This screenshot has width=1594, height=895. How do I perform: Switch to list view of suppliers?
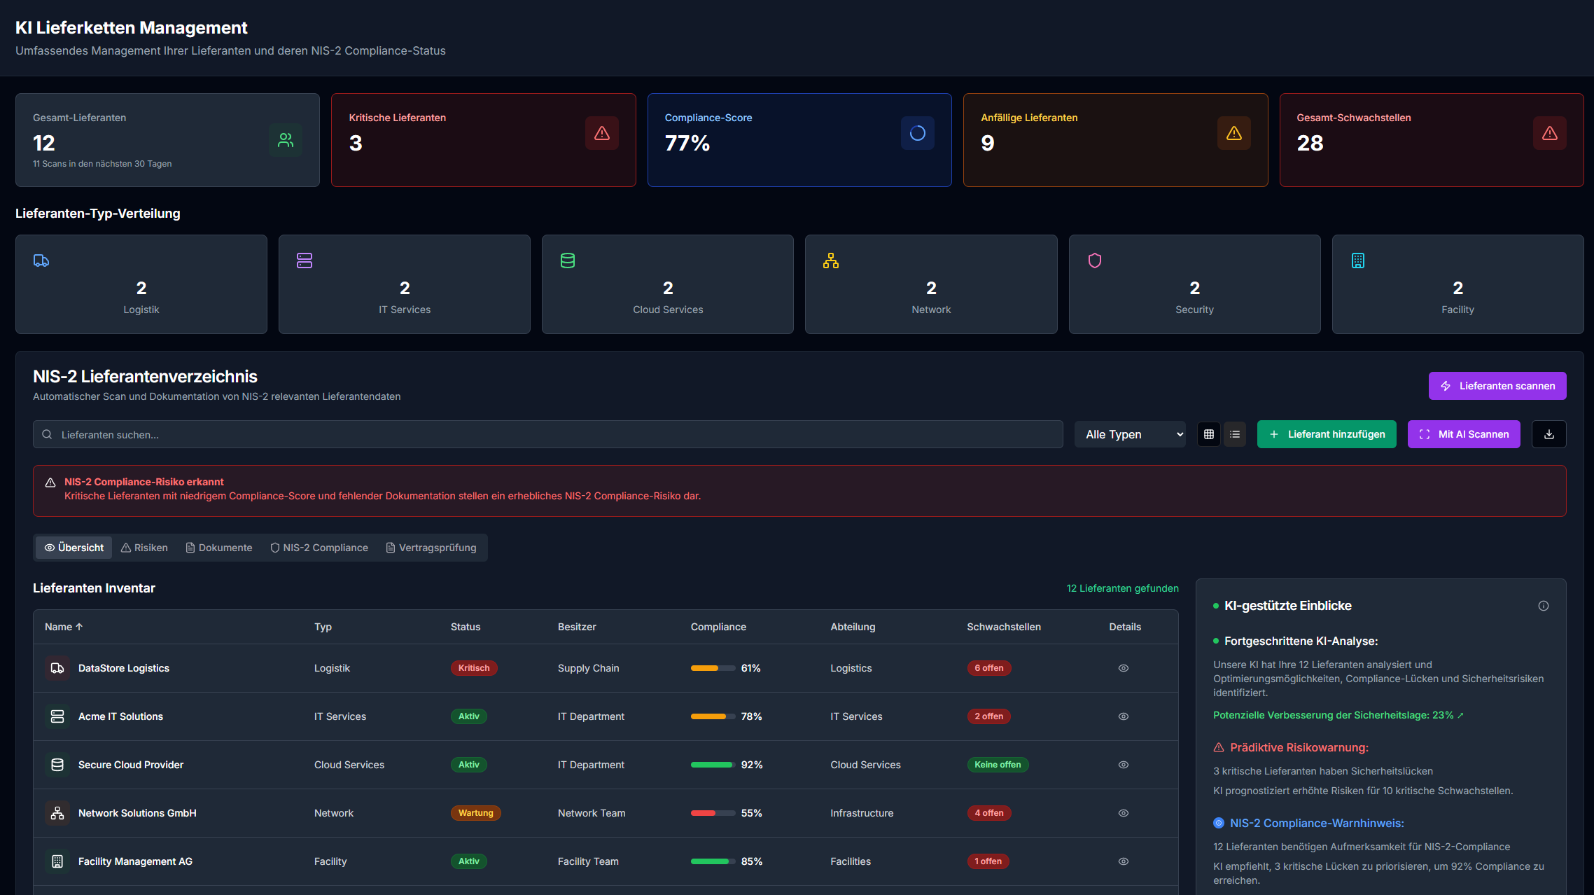click(x=1235, y=434)
